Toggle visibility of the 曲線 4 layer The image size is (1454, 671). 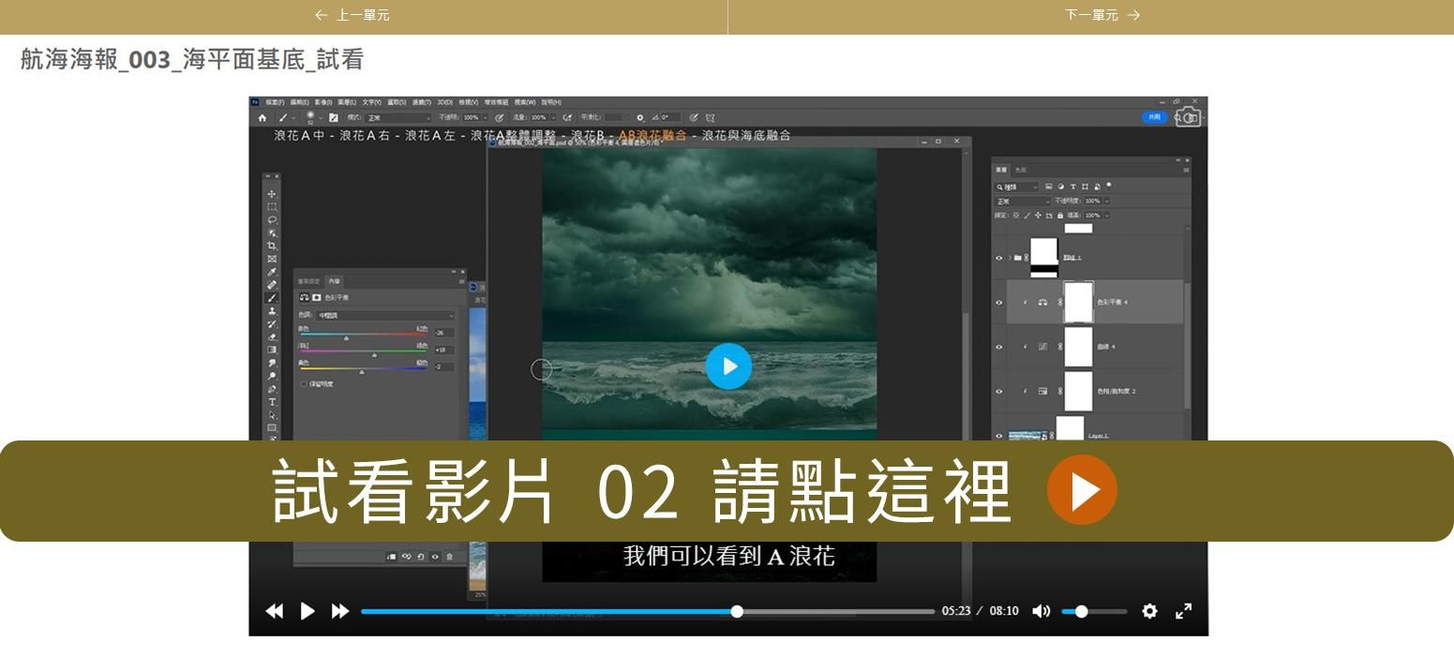(999, 347)
